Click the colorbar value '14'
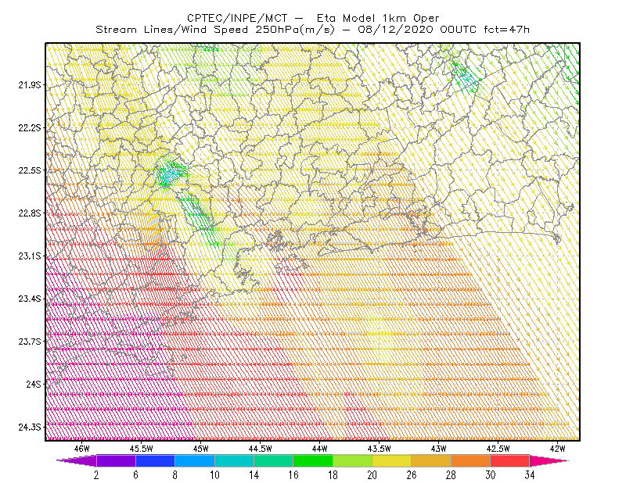The height and width of the screenshot is (483, 626). [254, 475]
